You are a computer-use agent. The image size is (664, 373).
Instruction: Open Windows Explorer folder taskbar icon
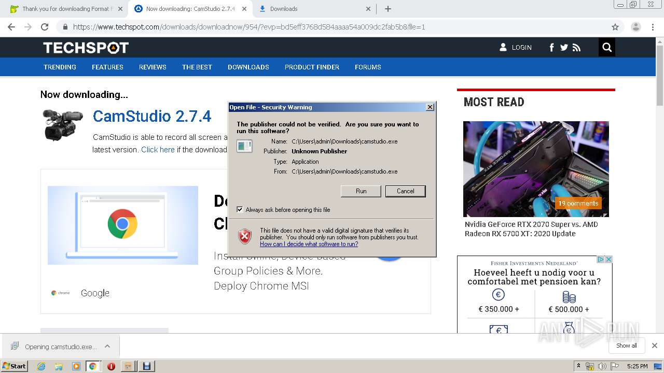click(59, 366)
